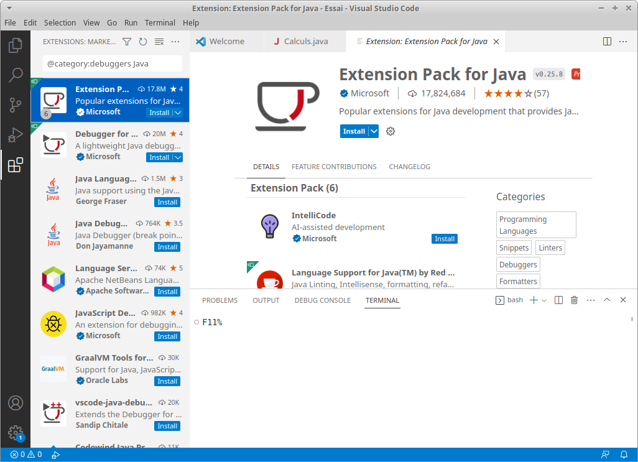This screenshot has height=462, width=638.
Task: Open the Search view in activity bar
Action: click(x=15, y=75)
